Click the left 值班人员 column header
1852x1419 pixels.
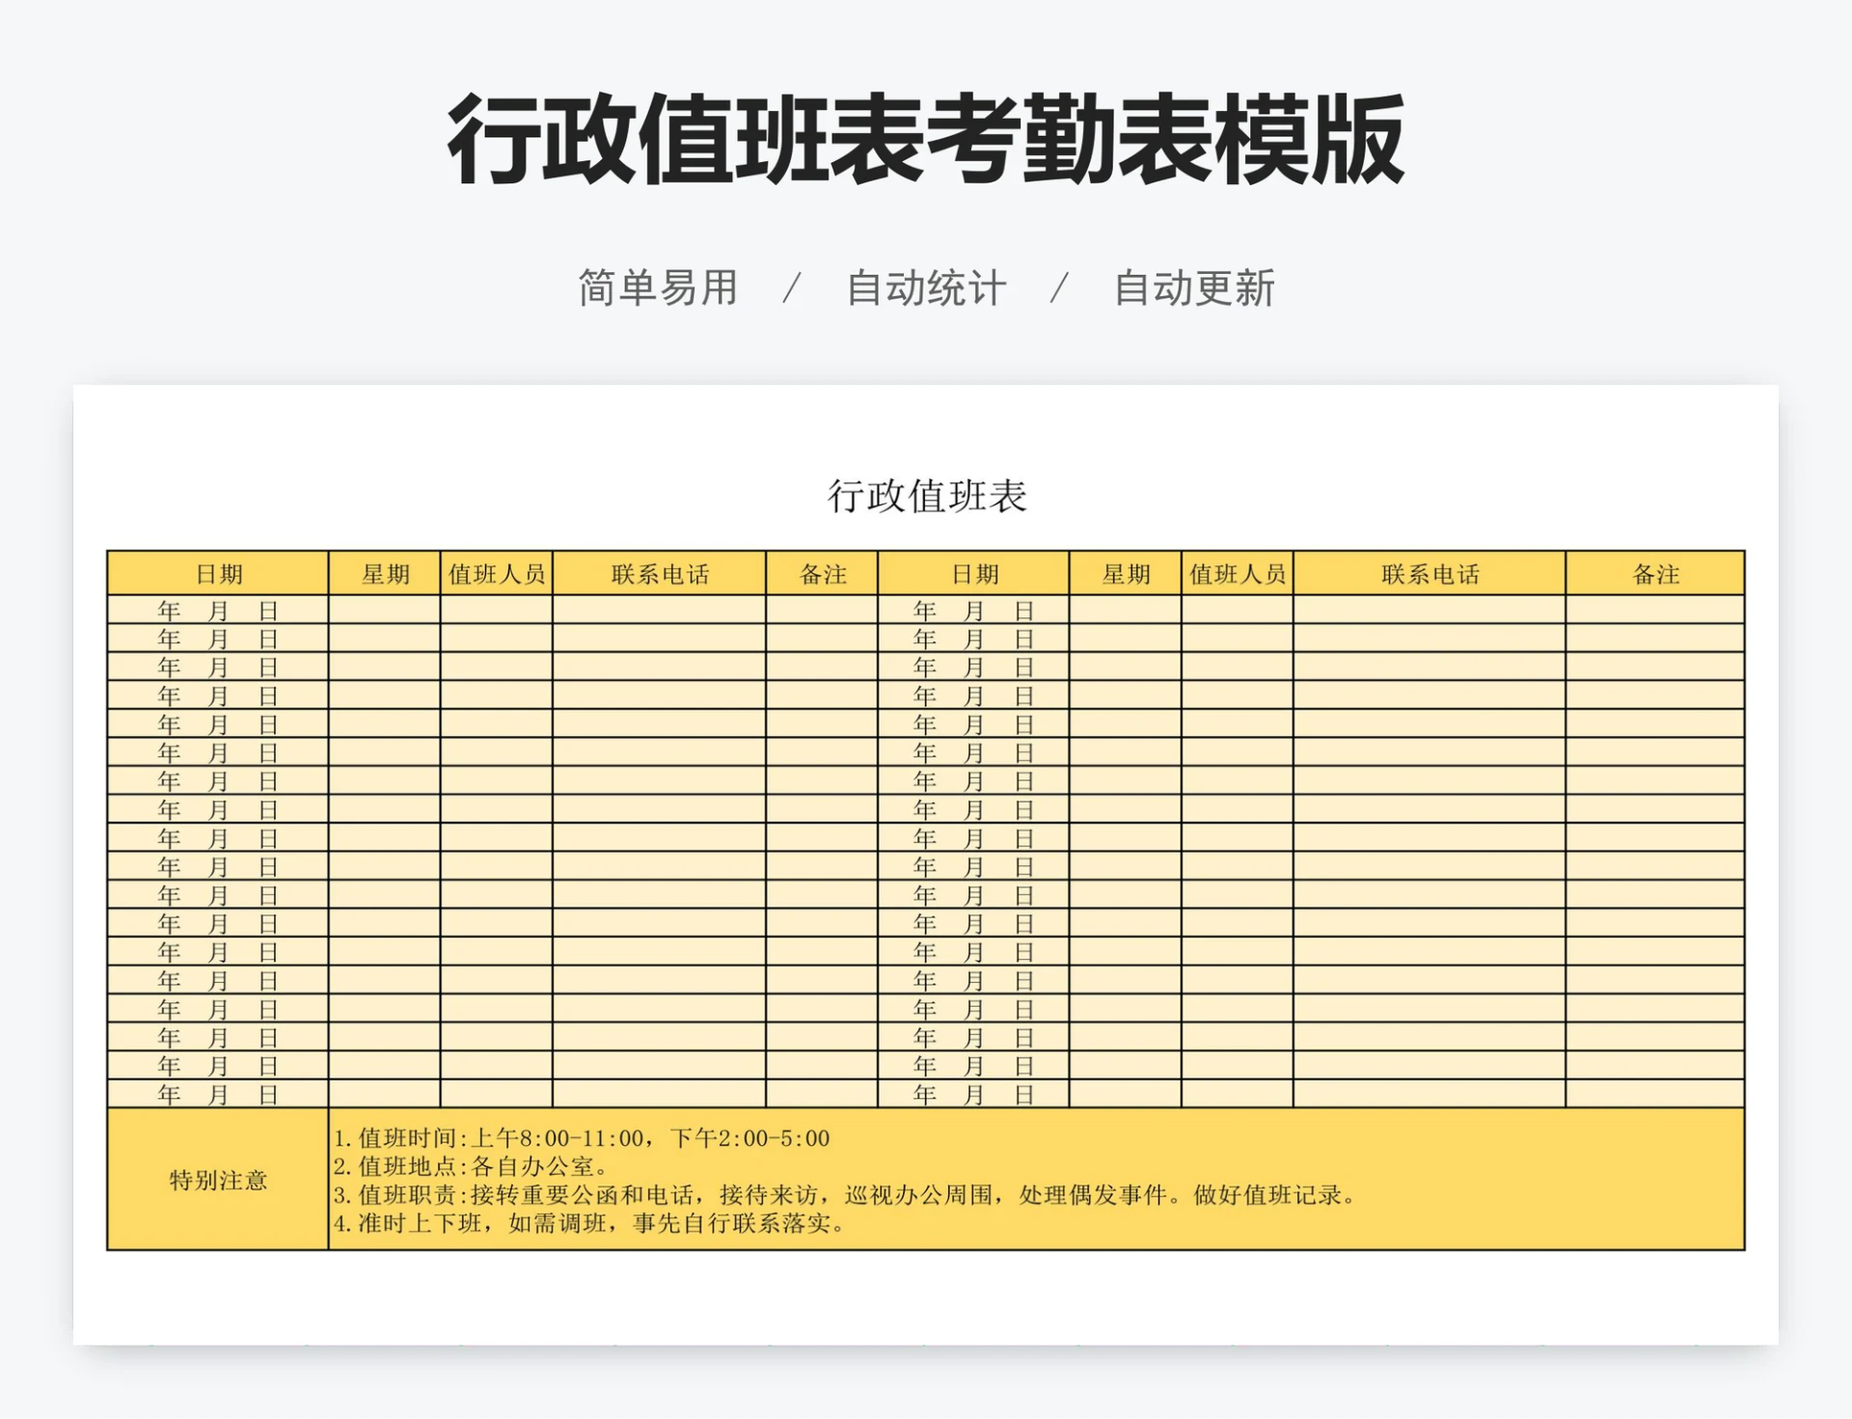(495, 572)
